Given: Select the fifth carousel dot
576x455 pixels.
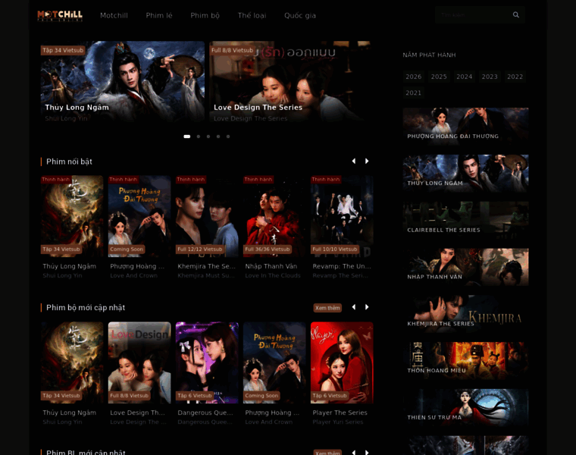Looking at the screenshot, I should coord(228,136).
